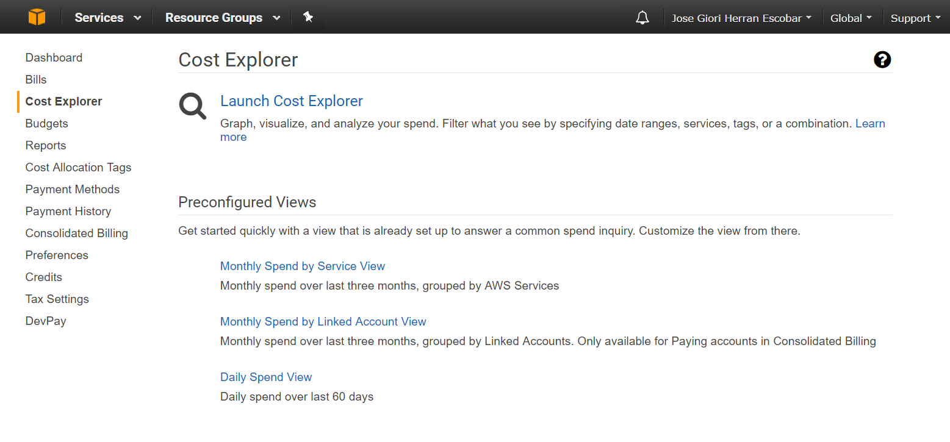Open notifications bell icon
Viewport: 950px width, 442px height.
pyautogui.click(x=642, y=18)
